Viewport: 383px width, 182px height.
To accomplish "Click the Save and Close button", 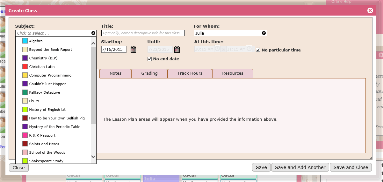I will click(x=351, y=167).
